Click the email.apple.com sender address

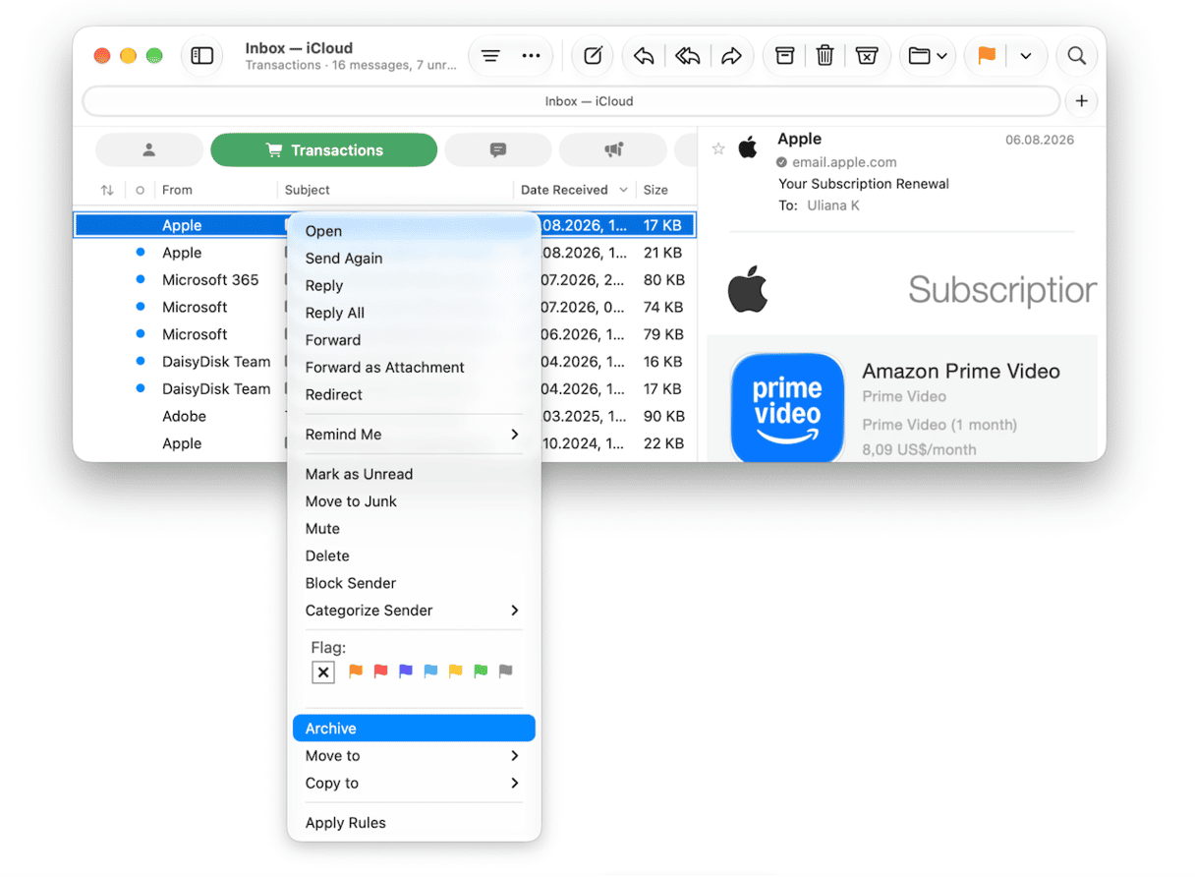pyautogui.click(x=844, y=162)
